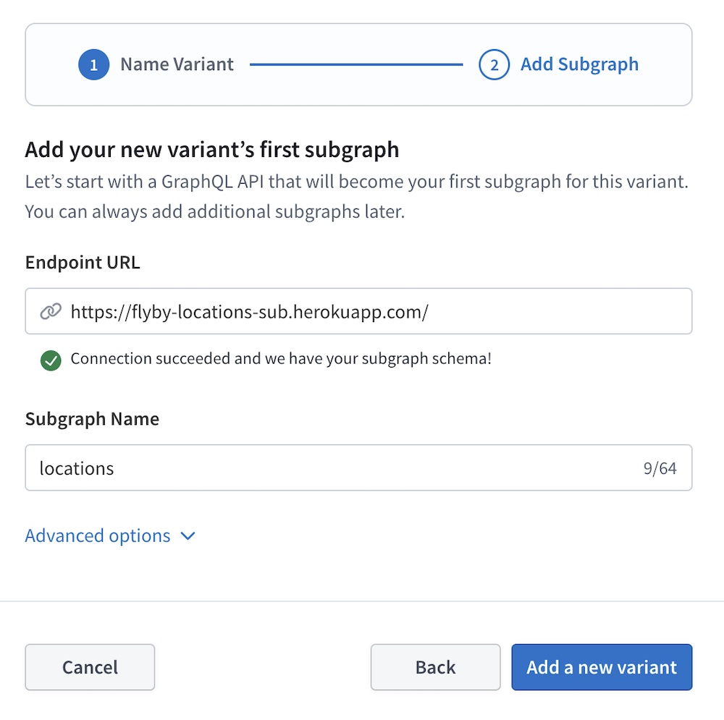Select the locations text in Subgraph Name
This screenshot has height=720, width=724.
77,468
